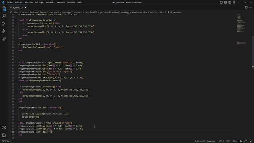Expand the autorun breadcrumb
This screenshot has width=254, height=143.
[x=153, y=12]
